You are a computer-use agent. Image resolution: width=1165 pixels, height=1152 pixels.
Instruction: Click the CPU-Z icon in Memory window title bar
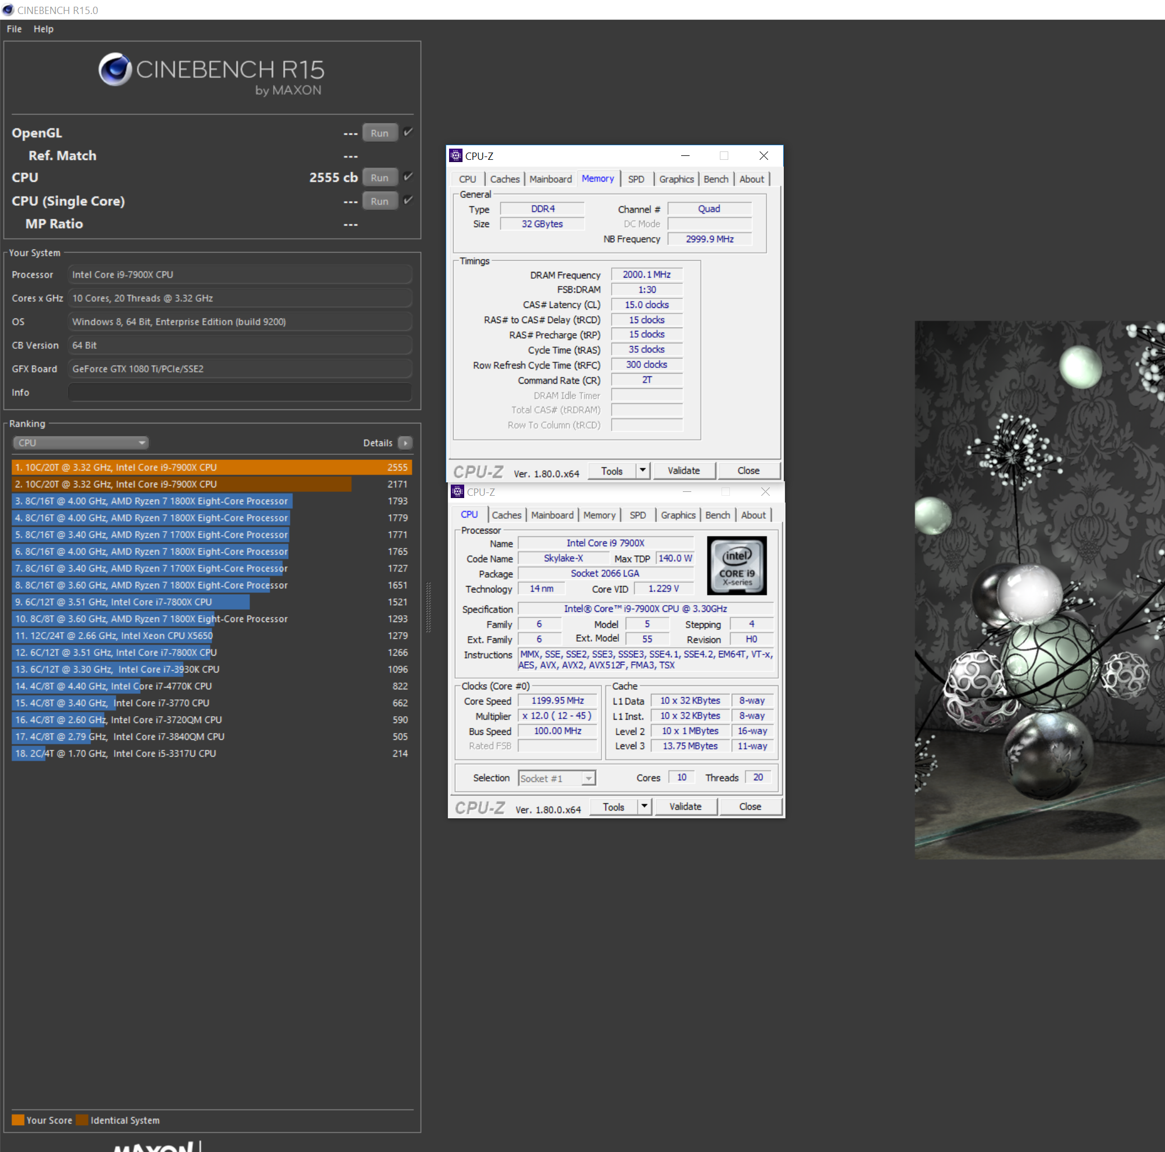456,155
